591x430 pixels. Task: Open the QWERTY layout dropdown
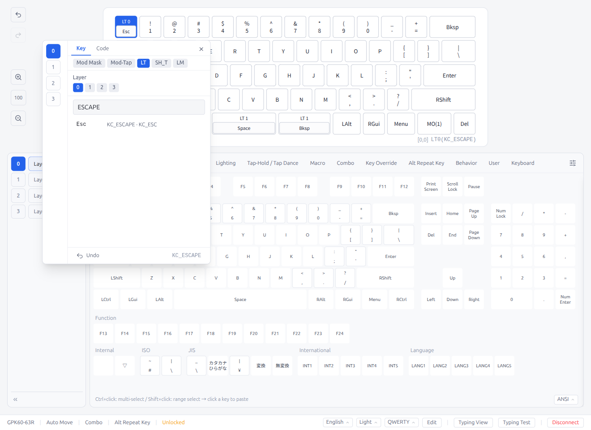click(402, 422)
